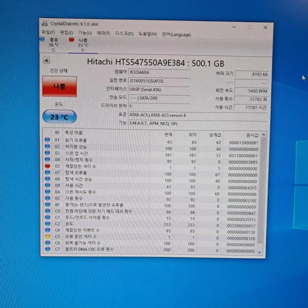Select the 보류 중인 섹터 수 attribute name
The width and height of the screenshot is (308, 308).
tap(81, 237)
